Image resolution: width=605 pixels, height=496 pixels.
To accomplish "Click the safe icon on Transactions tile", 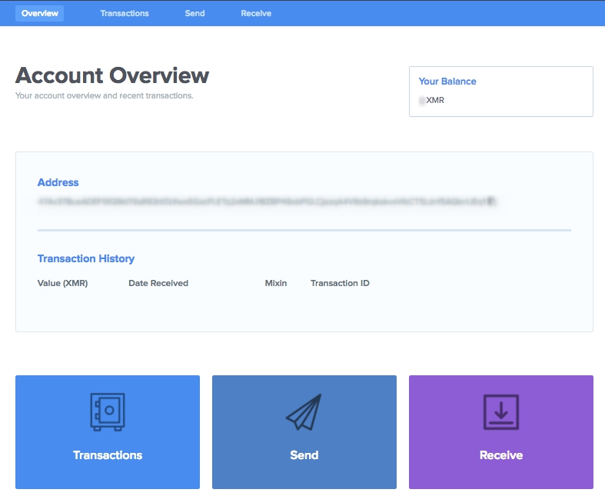I will [107, 411].
